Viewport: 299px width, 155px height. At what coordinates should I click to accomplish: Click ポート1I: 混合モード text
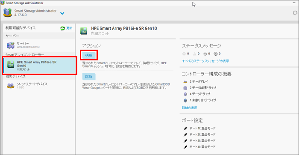point(202,128)
